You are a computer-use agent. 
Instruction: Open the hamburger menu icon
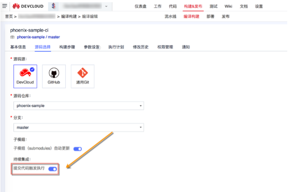click(4, 6)
